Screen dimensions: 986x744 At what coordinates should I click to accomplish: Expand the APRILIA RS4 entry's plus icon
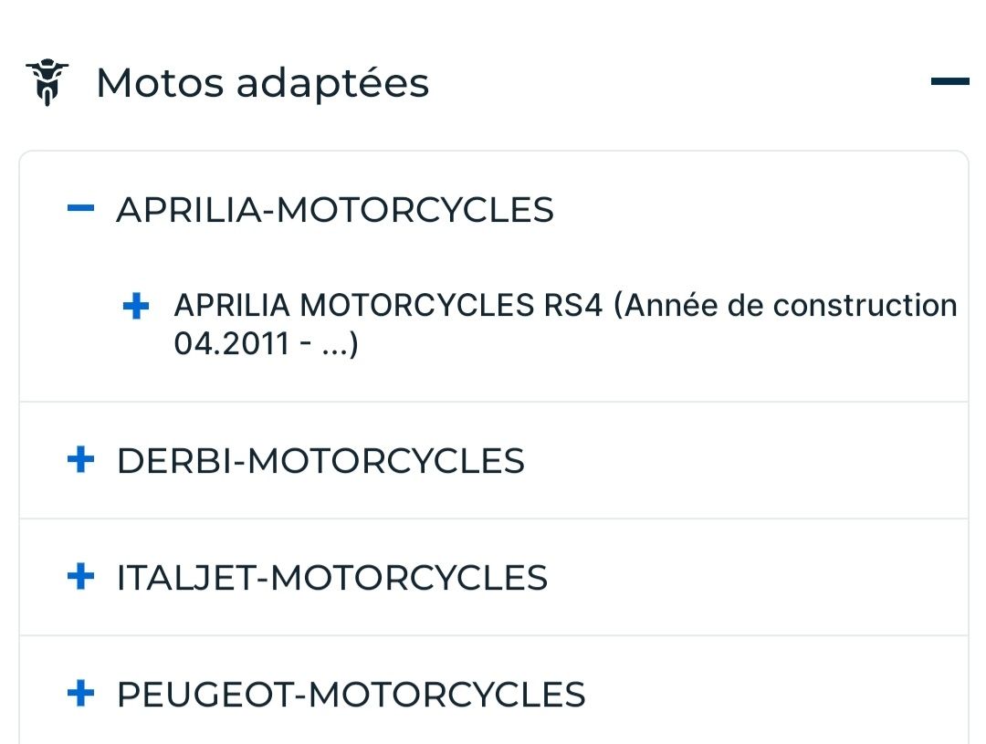tap(135, 307)
